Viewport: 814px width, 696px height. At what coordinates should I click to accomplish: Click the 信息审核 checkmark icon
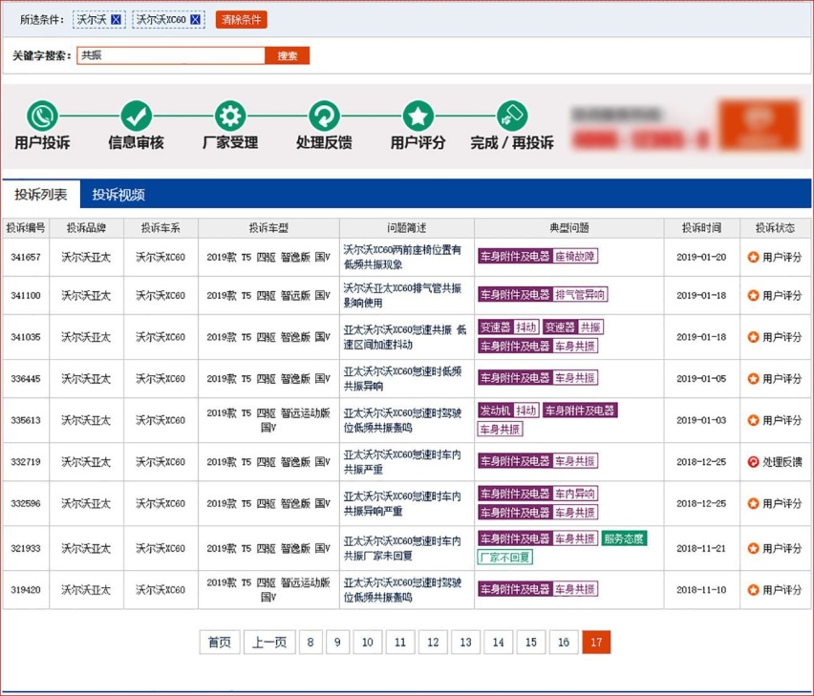[136, 116]
